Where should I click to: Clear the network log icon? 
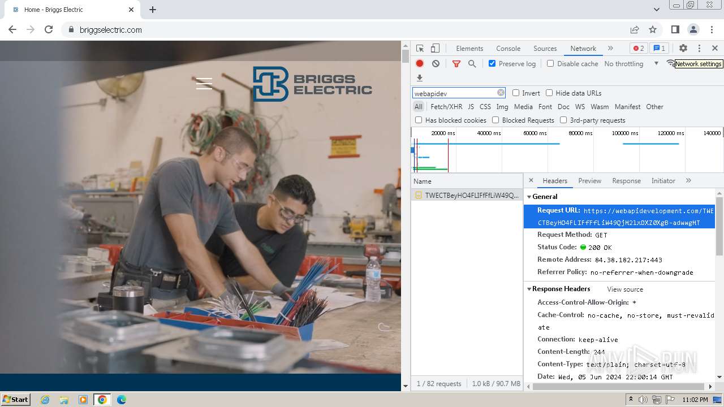[x=436, y=64]
